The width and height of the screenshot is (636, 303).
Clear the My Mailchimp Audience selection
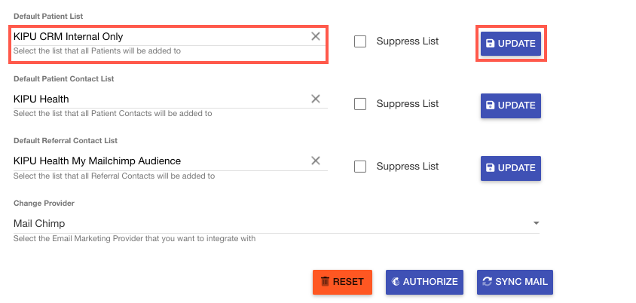pyautogui.click(x=316, y=161)
